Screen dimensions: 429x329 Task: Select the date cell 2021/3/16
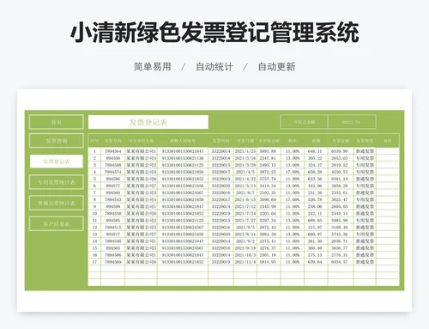coord(245,158)
